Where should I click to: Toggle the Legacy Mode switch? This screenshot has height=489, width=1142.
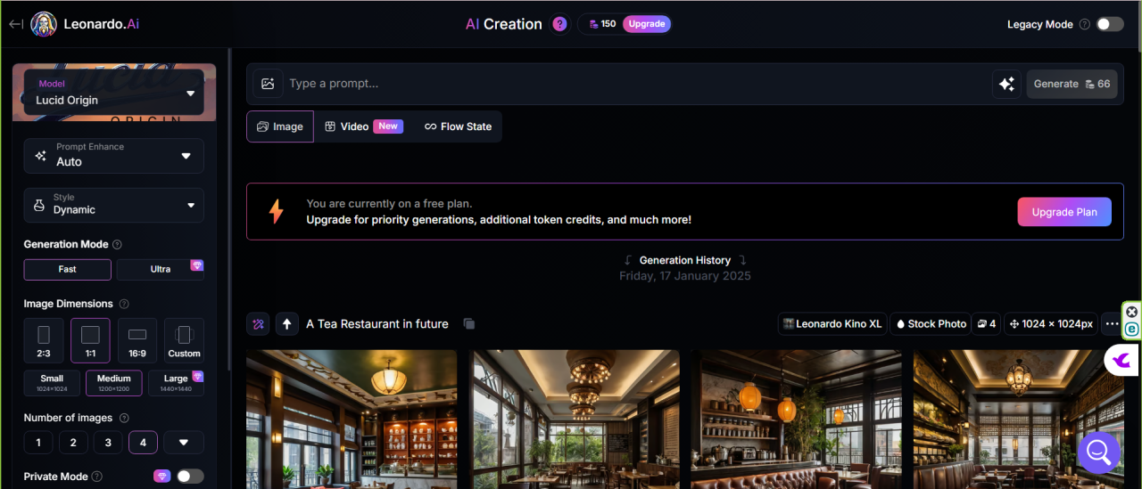pos(1109,24)
